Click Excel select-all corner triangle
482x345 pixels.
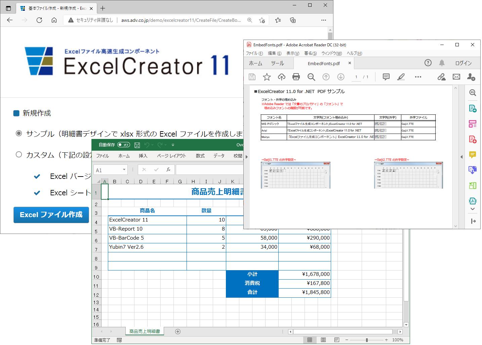(x=98, y=182)
